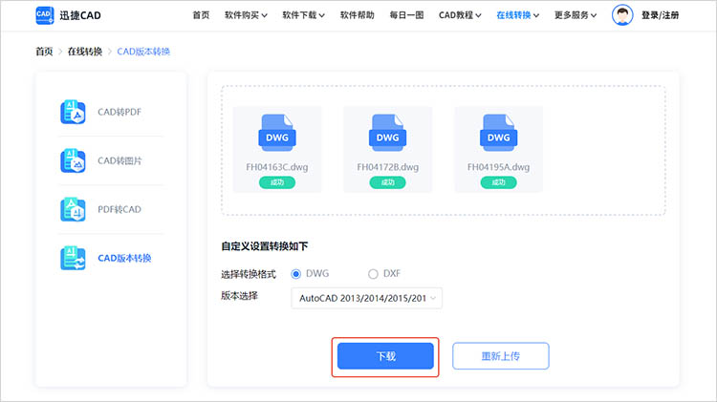Click the 选择转换格式 label
Viewport: 717px width, 402px height.
[x=249, y=274]
